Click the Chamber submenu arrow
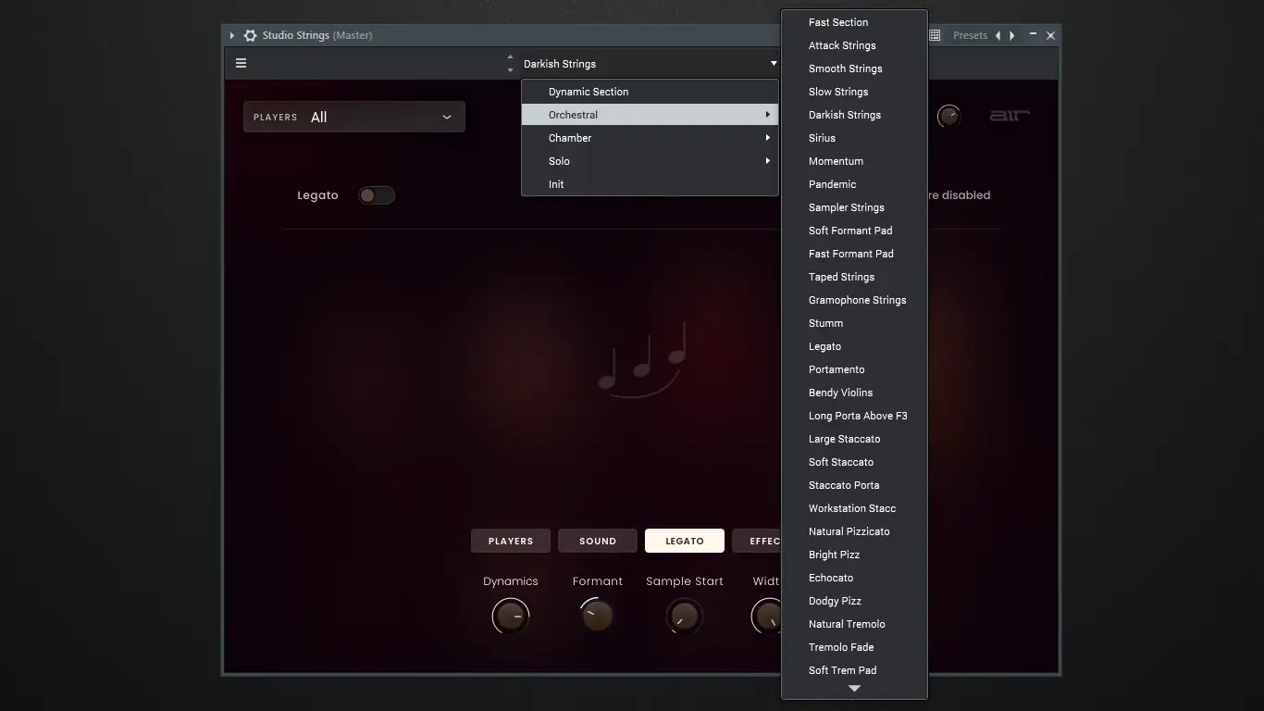Image resolution: width=1264 pixels, height=711 pixels. 767,138
